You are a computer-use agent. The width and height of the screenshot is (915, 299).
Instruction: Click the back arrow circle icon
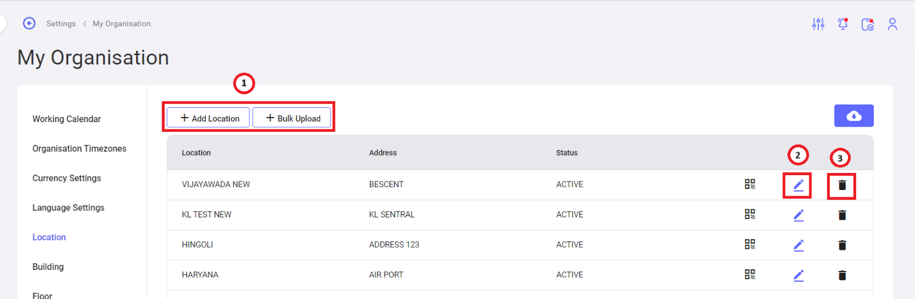click(29, 23)
